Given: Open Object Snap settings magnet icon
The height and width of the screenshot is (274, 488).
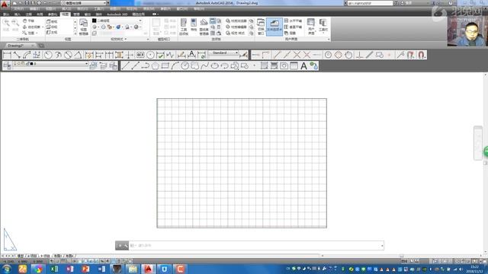Looking at the screenshot, I should [x=421, y=56].
